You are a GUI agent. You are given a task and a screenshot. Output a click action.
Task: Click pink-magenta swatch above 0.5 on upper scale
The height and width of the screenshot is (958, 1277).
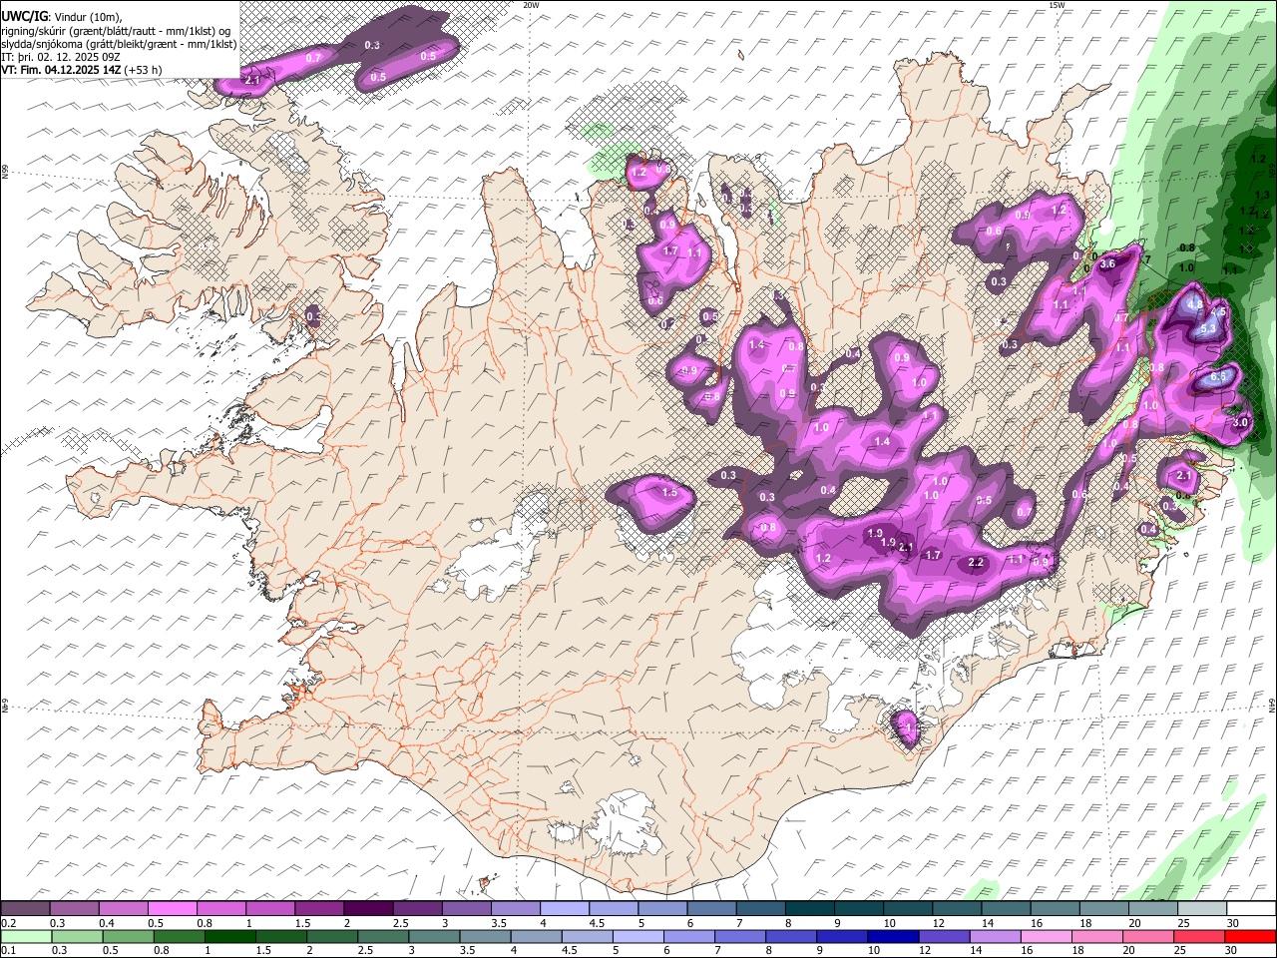click(172, 909)
